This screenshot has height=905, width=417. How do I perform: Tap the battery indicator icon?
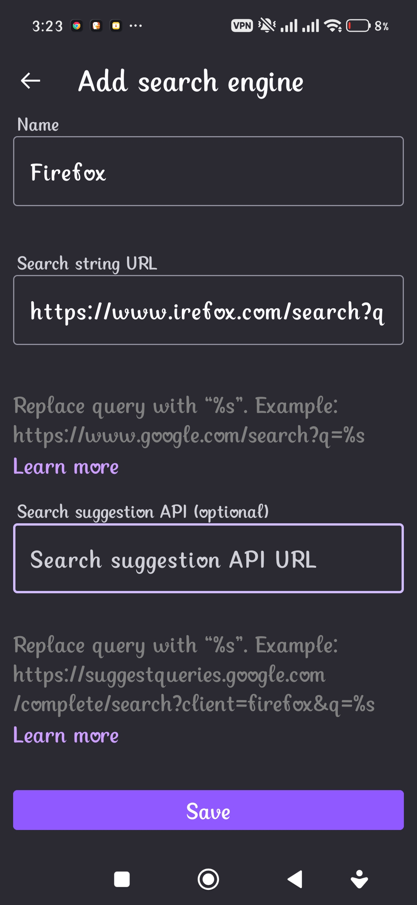click(358, 26)
